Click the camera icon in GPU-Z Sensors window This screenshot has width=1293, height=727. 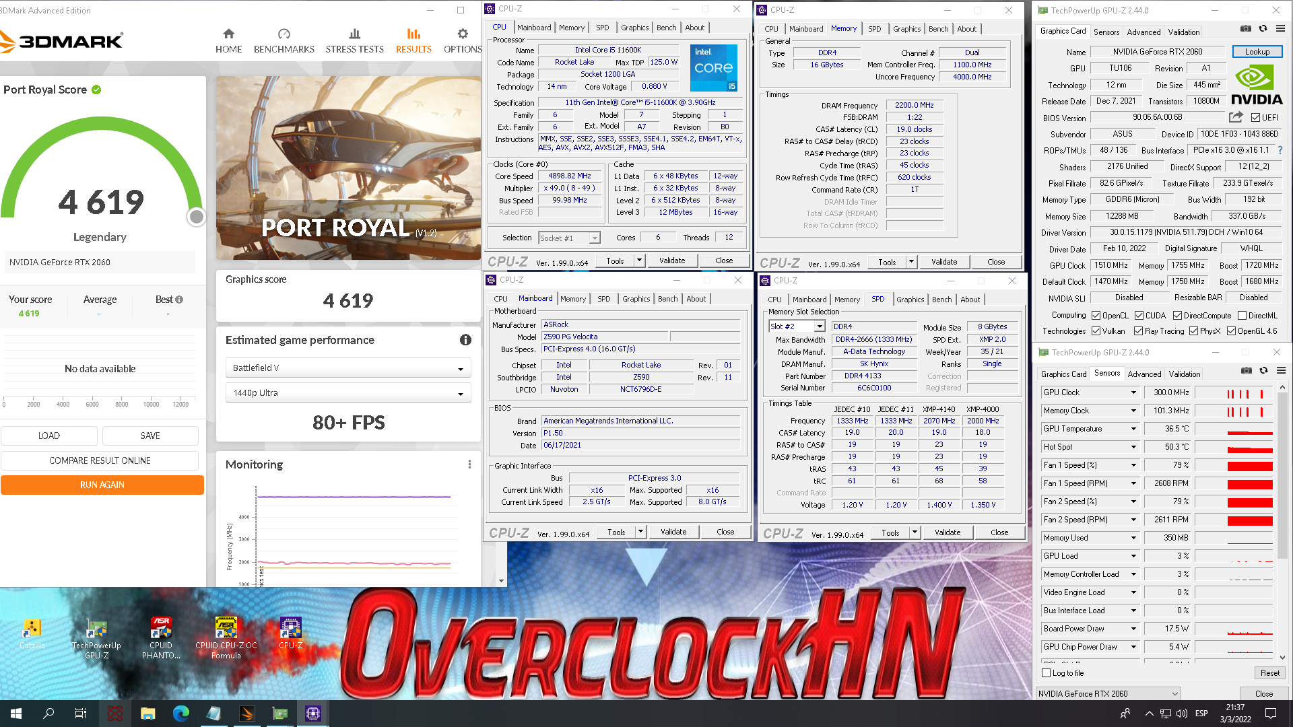[1247, 370]
